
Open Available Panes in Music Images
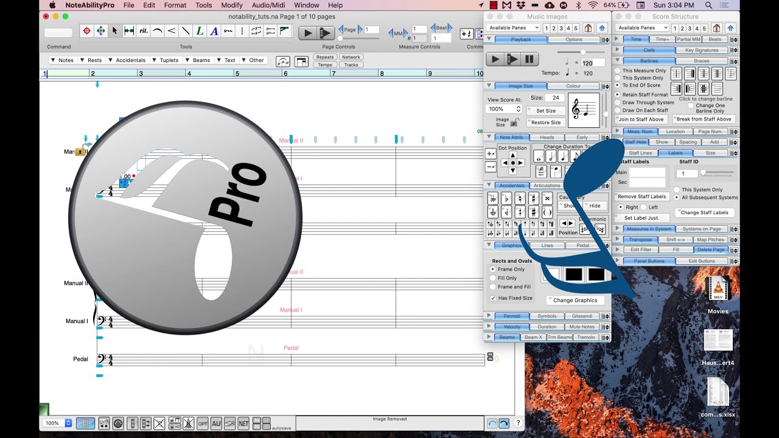click(514, 28)
